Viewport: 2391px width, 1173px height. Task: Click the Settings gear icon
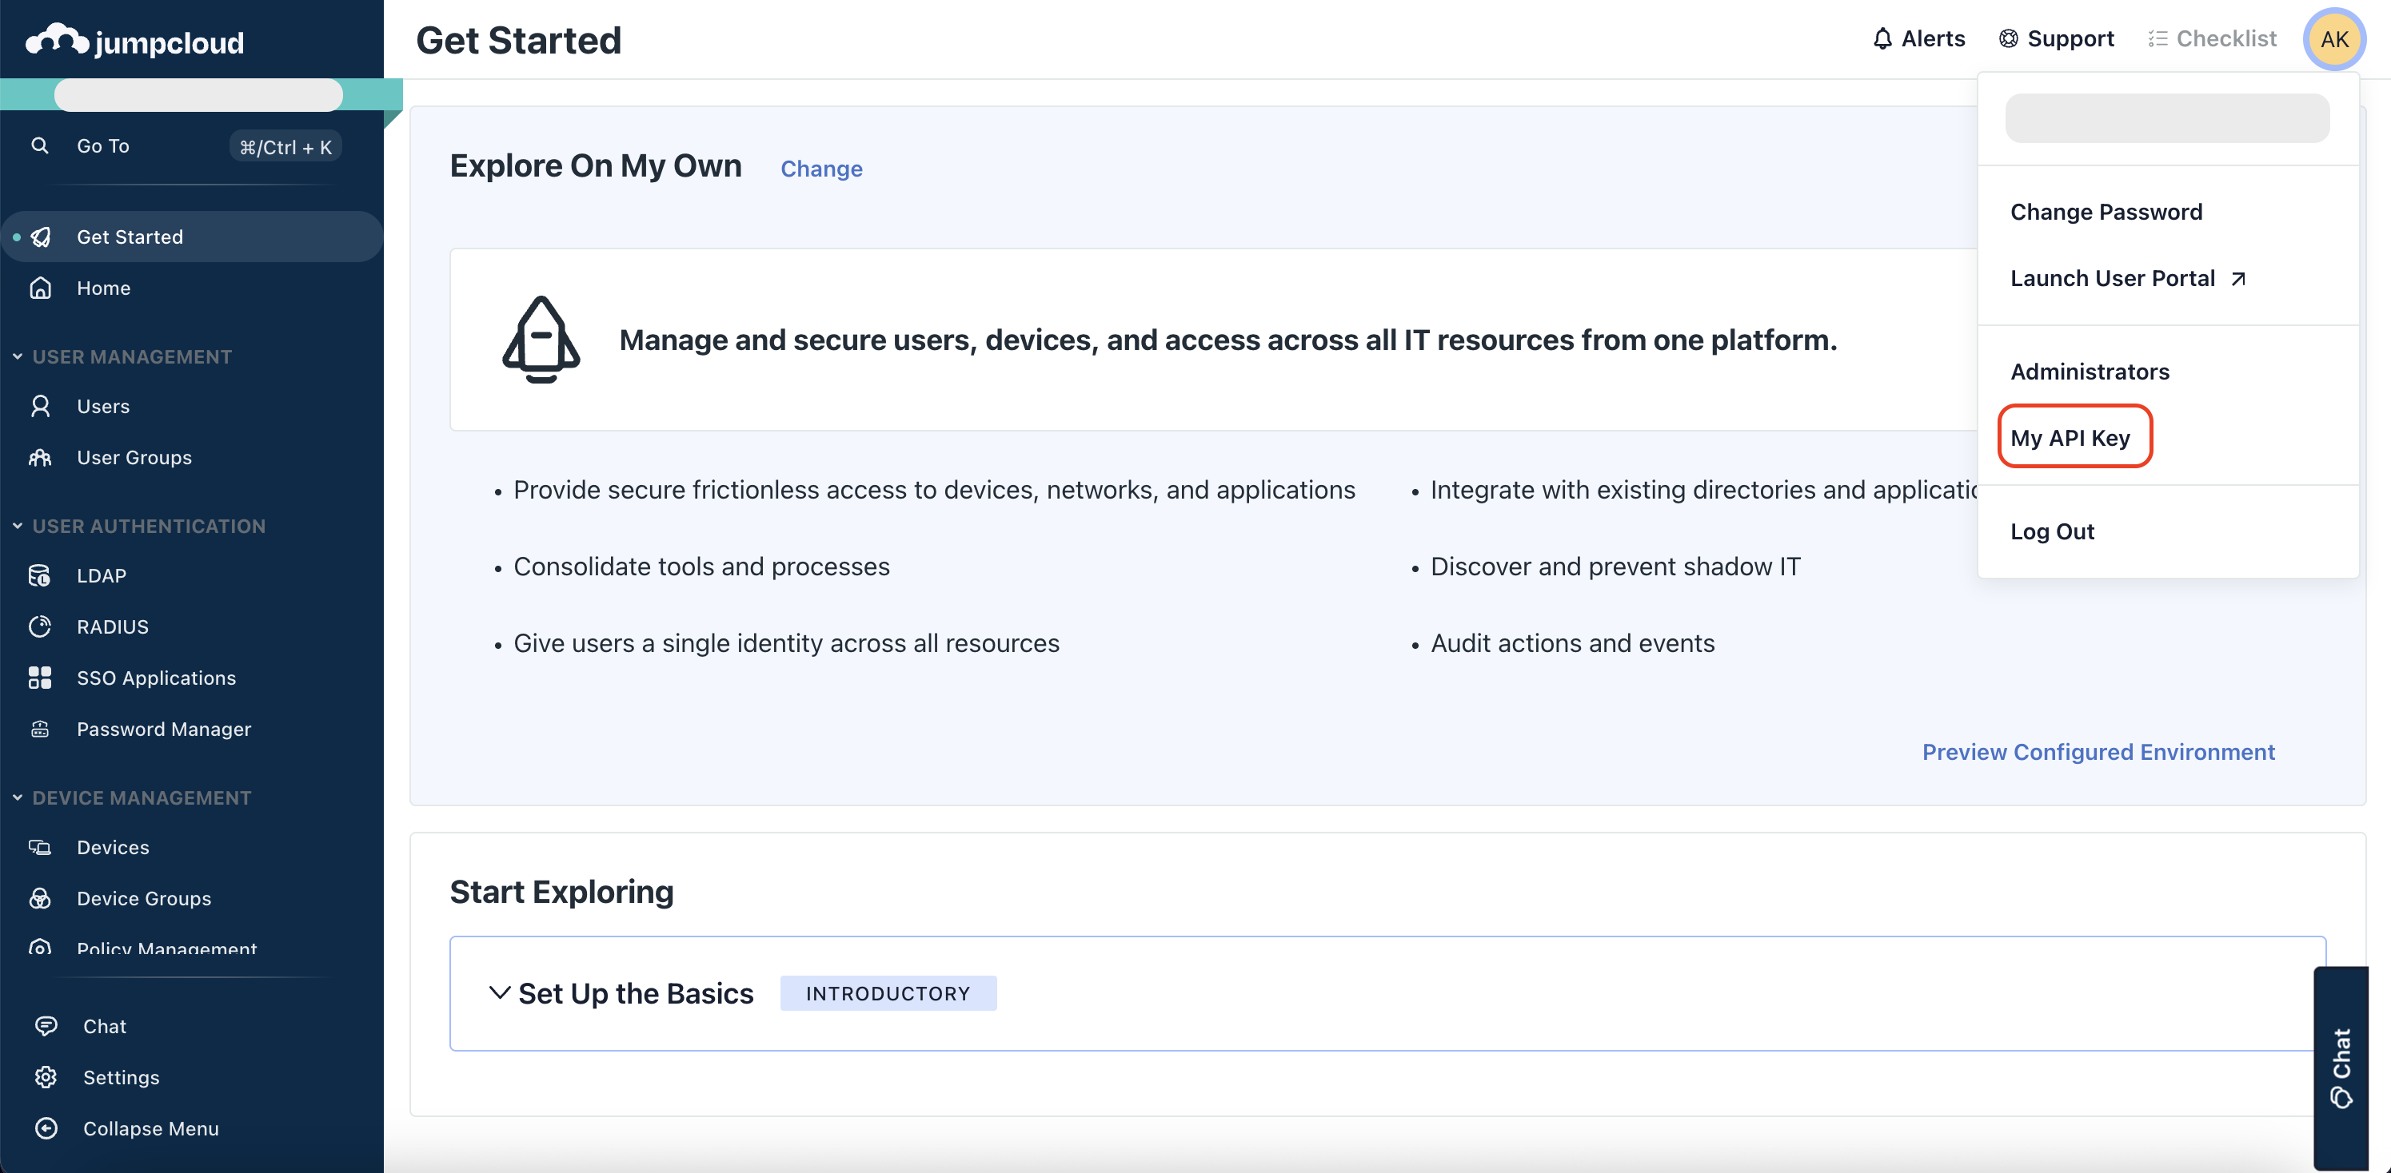click(x=46, y=1076)
